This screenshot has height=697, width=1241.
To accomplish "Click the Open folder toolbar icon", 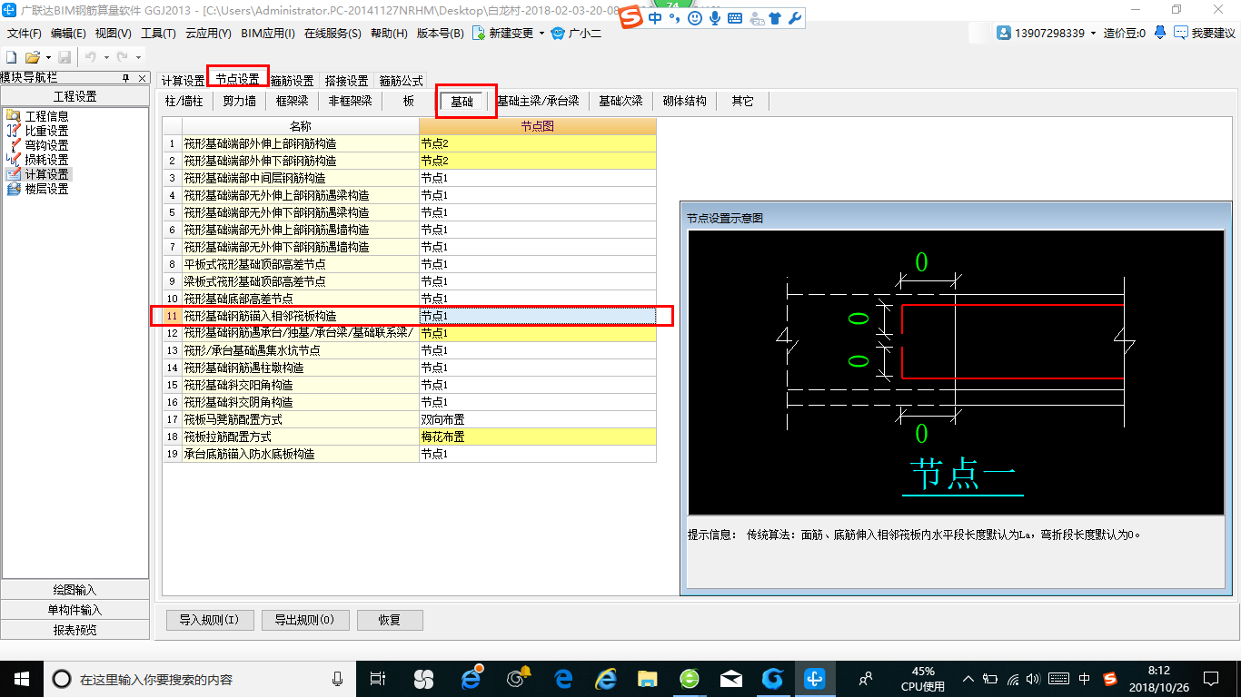I will (32, 57).
